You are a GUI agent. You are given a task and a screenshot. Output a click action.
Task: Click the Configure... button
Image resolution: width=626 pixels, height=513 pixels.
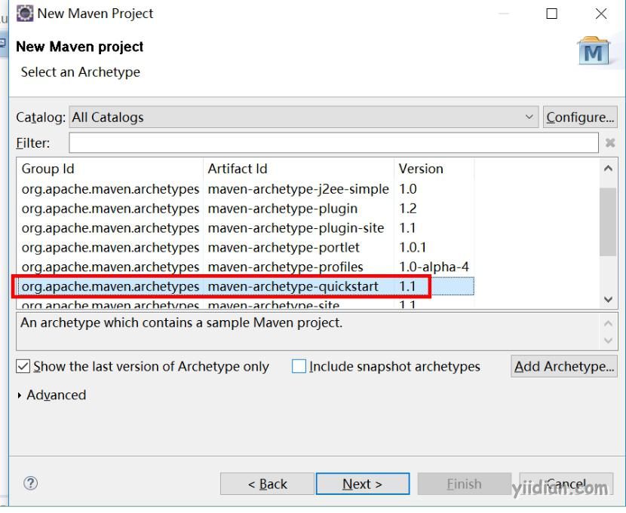click(580, 118)
